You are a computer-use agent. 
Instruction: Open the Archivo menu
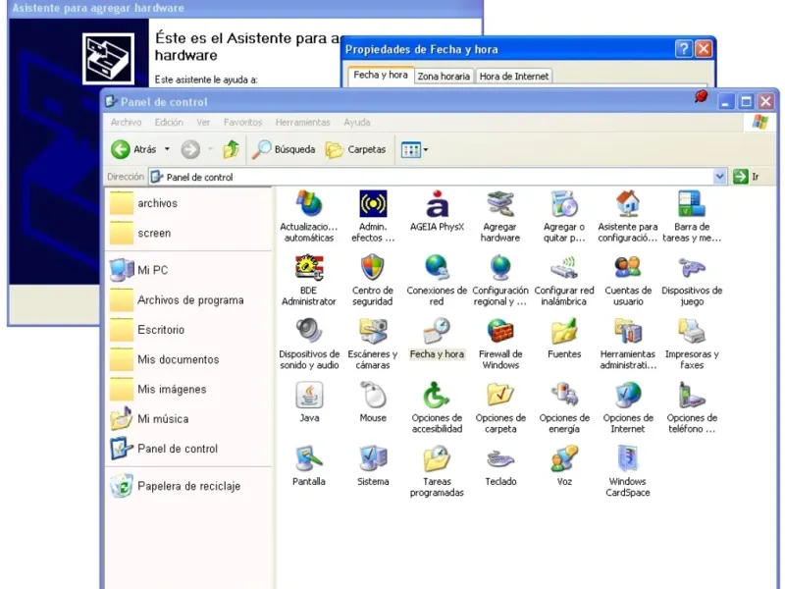tap(126, 122)
